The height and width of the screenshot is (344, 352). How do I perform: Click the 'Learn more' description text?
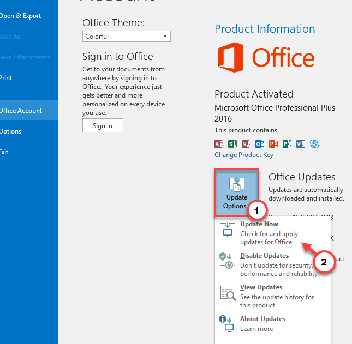(256, 329)
